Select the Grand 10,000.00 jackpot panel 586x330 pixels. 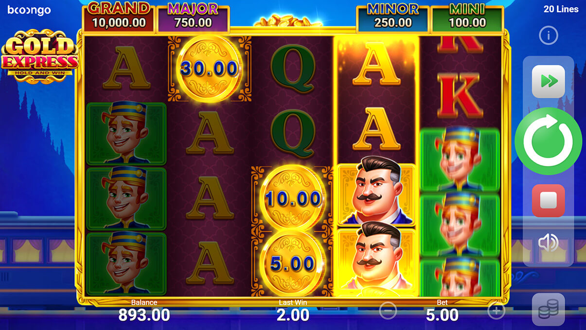click(x=119, y=16)
